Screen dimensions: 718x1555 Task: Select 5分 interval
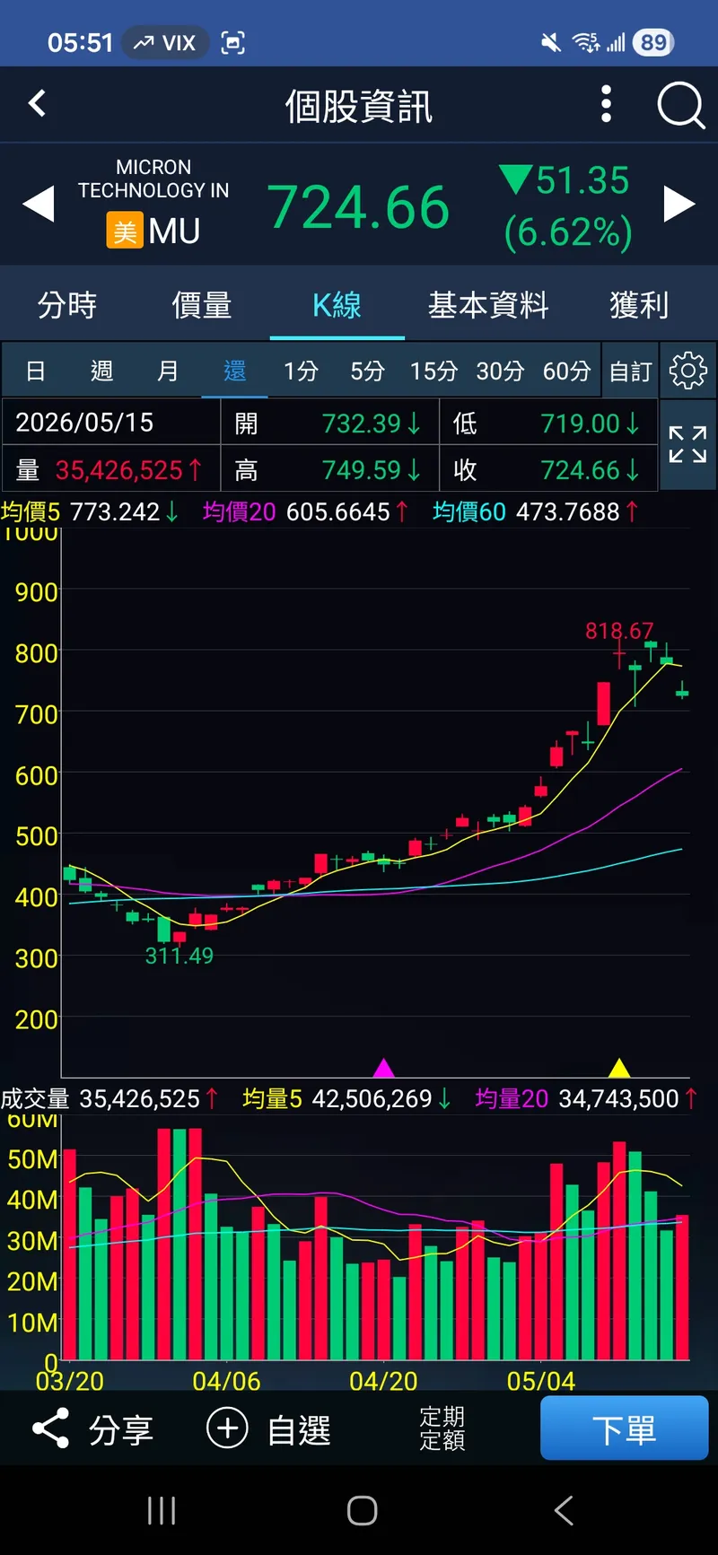pos(367,371)
